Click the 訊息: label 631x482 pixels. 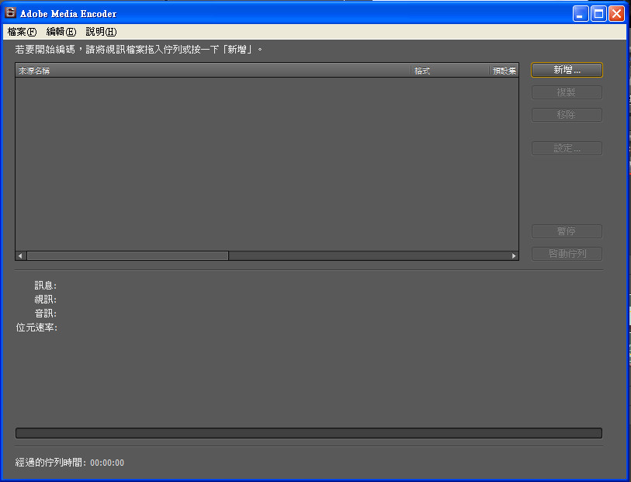46,286
